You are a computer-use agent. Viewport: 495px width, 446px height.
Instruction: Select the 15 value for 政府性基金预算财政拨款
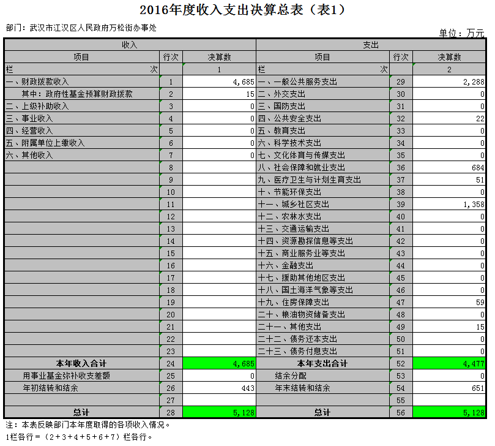[x=219, y=94]
